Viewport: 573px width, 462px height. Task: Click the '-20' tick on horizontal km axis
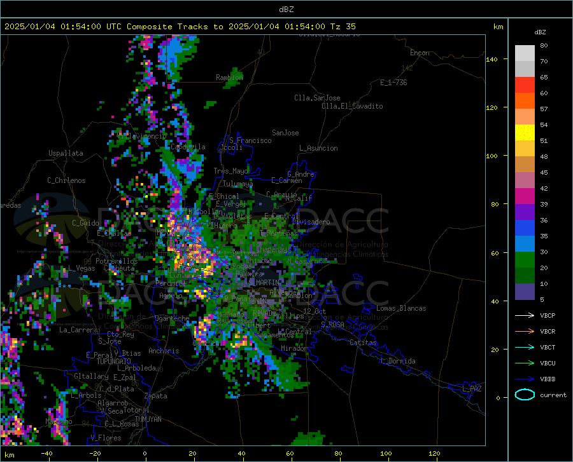tap(95, 453)
